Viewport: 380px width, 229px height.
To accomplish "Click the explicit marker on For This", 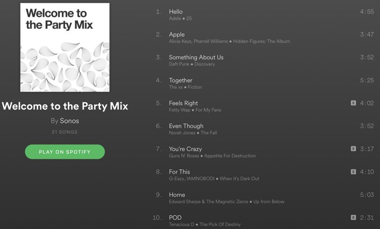I will (x=353, y=172).
